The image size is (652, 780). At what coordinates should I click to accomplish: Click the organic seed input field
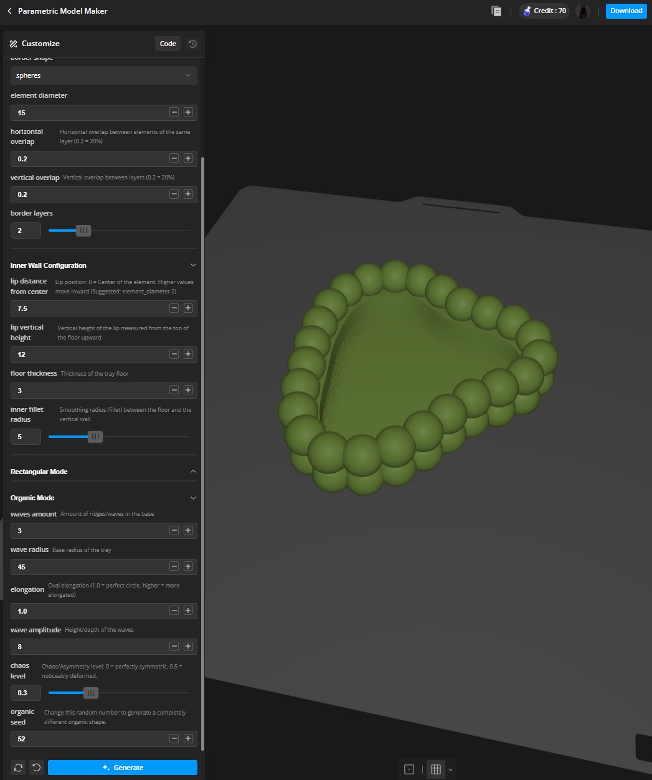(x=104, y=739)
